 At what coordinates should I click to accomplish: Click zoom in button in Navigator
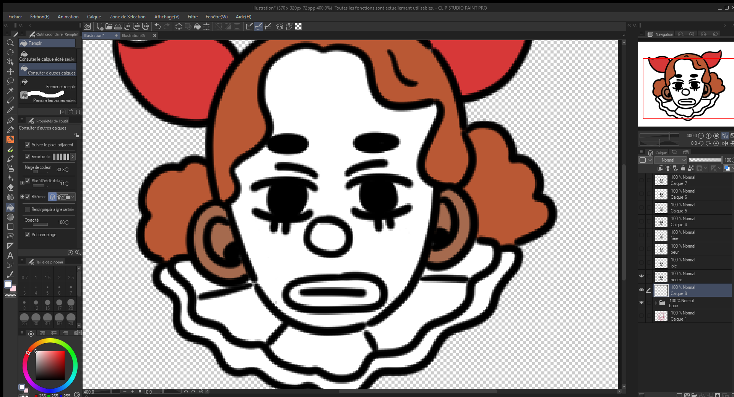coord(708,136)
